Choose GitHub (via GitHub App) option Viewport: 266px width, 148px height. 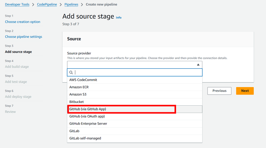pyautogui.click(x=135, y=109)
